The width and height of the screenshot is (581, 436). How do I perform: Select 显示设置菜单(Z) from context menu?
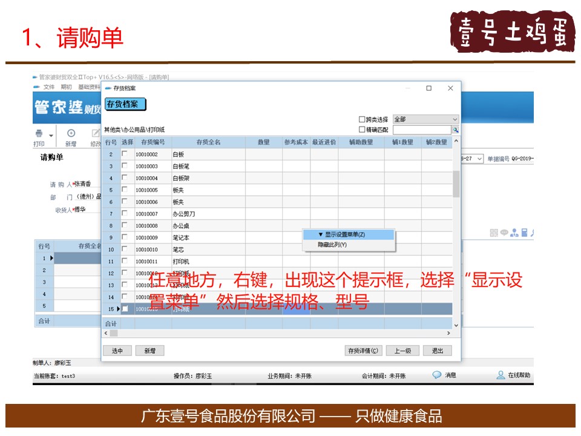pos(349,235)
